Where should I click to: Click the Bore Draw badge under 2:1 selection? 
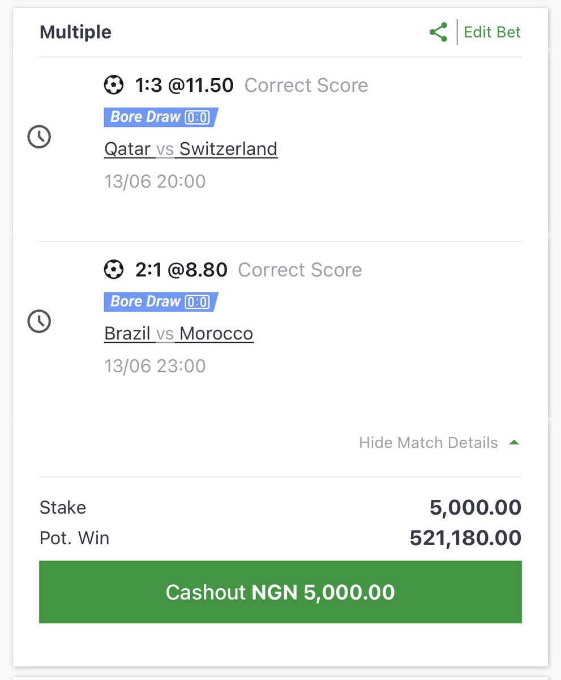coord(161,301)
